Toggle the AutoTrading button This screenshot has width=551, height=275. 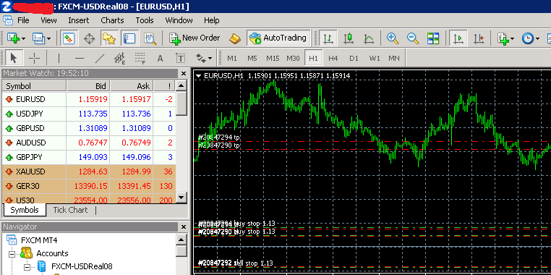[278, 38]
